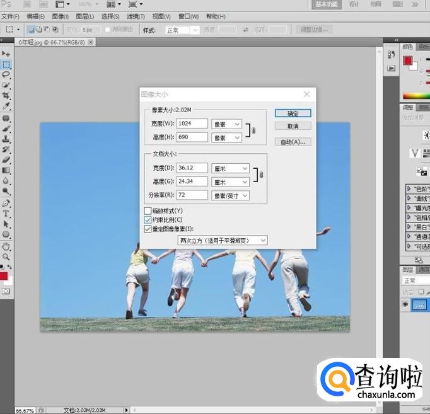The width and height of the screenshot is (430, 414).
Task: Open the 图像(I) menu
Action: [61, 16]
